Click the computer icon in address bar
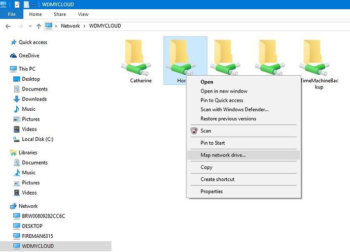 coord(49,26)
